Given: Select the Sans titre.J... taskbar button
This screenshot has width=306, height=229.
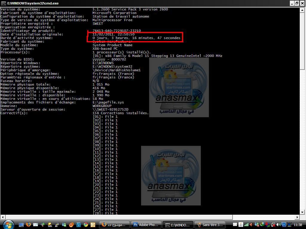Looking at the screenshot, I should point(210,225).
